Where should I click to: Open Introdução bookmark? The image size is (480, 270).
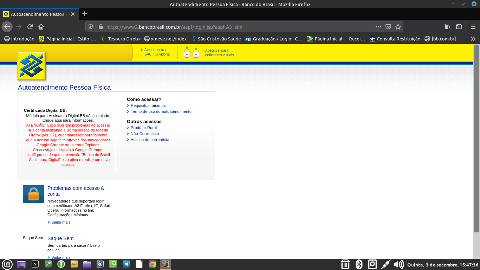pyautogui.click(x=19, y=39)
